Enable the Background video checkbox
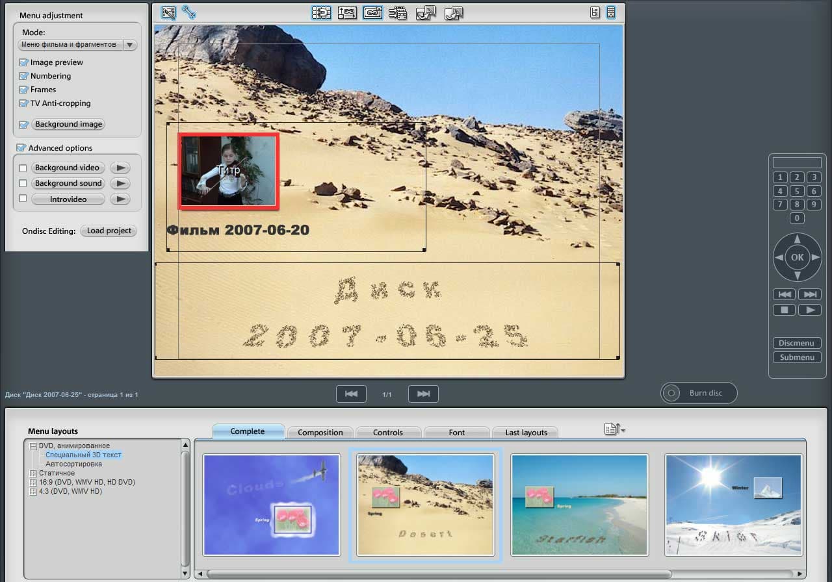832x582 pixels. coord(23,168)
